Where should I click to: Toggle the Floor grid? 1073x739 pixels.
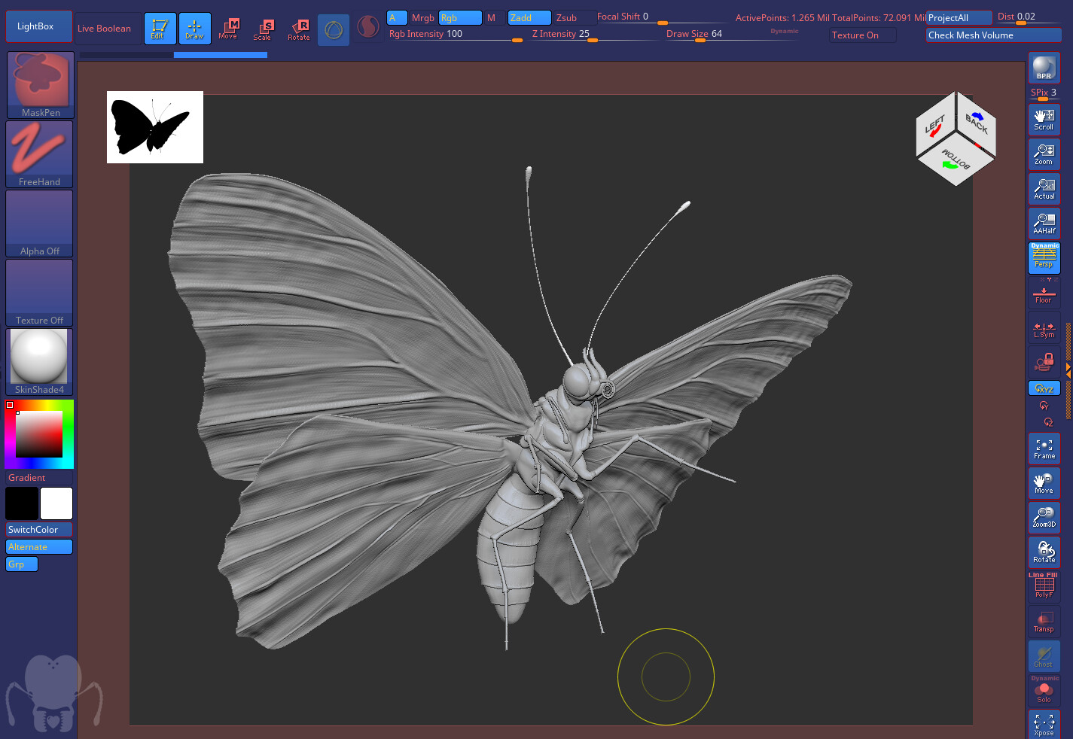(x=1044, y=293)
